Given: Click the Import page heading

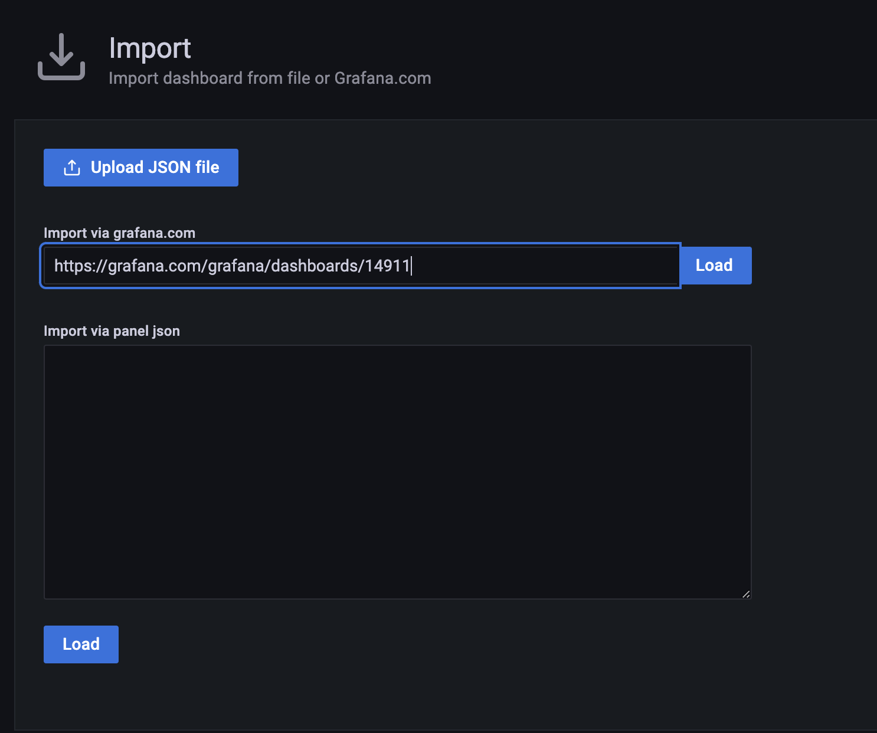Looking at the screenshot, I should 150,48.
